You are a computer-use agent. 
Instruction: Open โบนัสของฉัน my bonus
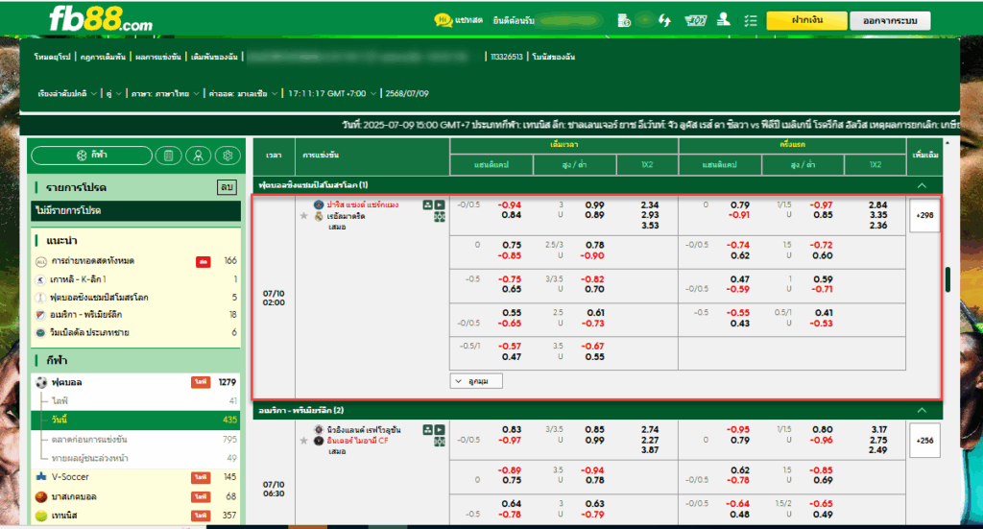[x=554, y=57]
